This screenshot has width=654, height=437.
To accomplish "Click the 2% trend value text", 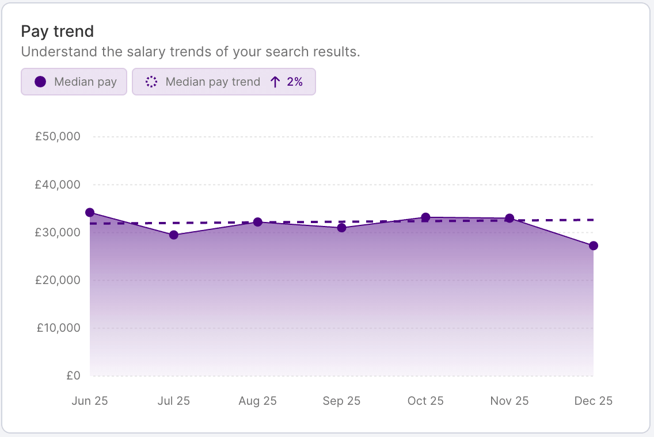I will [294, 82].
